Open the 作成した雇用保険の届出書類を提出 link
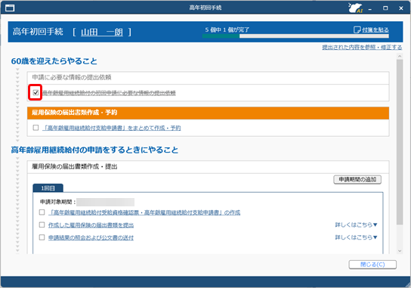The height and width of the screenshot is (288, 411). click(x=91, y=225)
